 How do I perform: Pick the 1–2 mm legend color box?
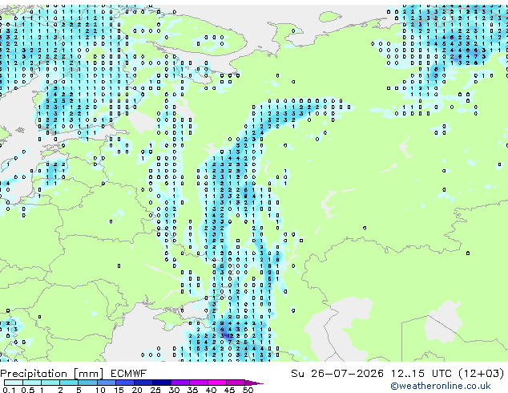pos(50,383)
